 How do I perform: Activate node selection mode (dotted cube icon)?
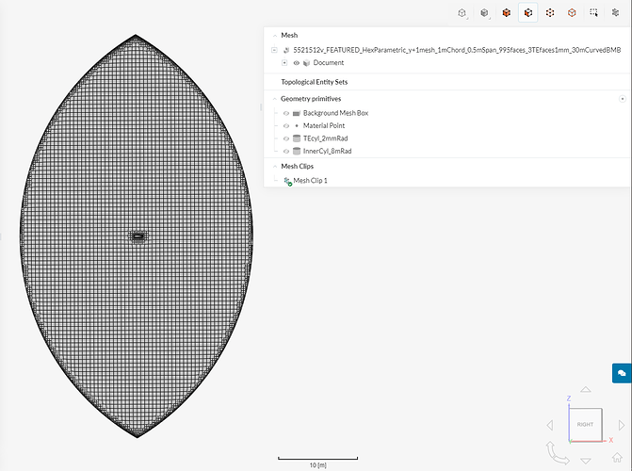pyautogui.click(x=550, y=13)
